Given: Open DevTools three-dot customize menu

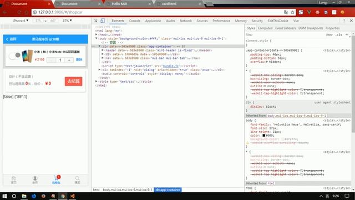Looking at the screenshot, I should click(344, 21).
